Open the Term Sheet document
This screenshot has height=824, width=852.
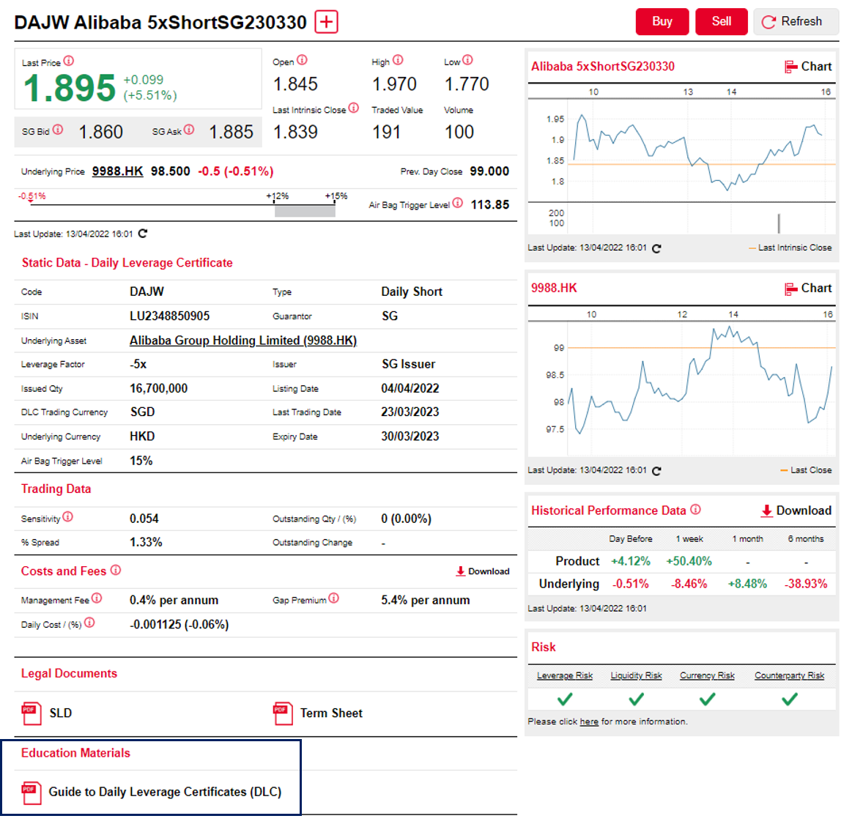[331, 713]
